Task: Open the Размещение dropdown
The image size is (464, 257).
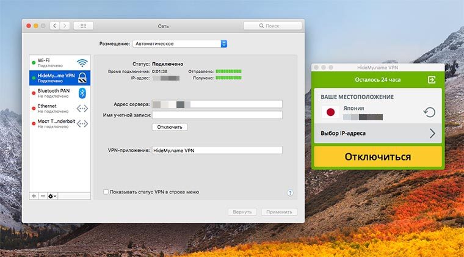Action: (x=179, y=44)
